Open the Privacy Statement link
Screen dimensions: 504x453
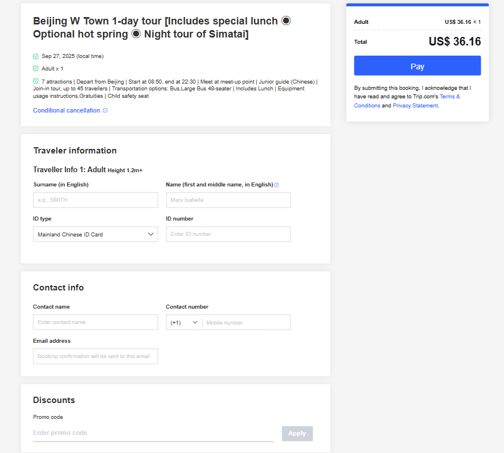point(415,105)
